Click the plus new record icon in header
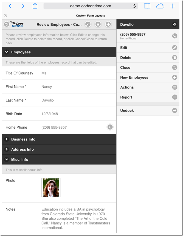Image resolution: width=183 pixels, height=236 pixels. point(108,24)
